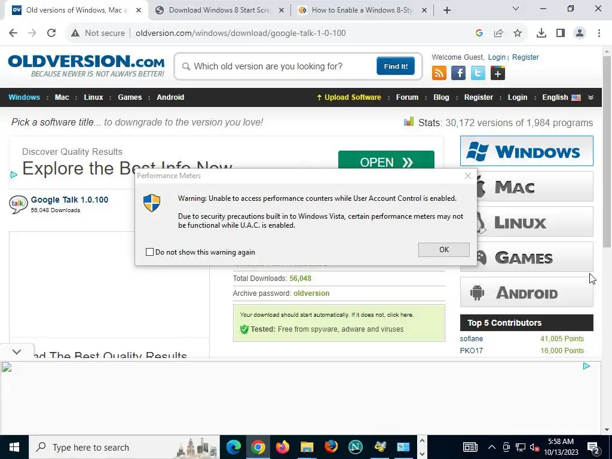This screenshot has width=612, height=459.
Task: Click the AdChoices icon in bottom ad
Action: coord(586,366)
